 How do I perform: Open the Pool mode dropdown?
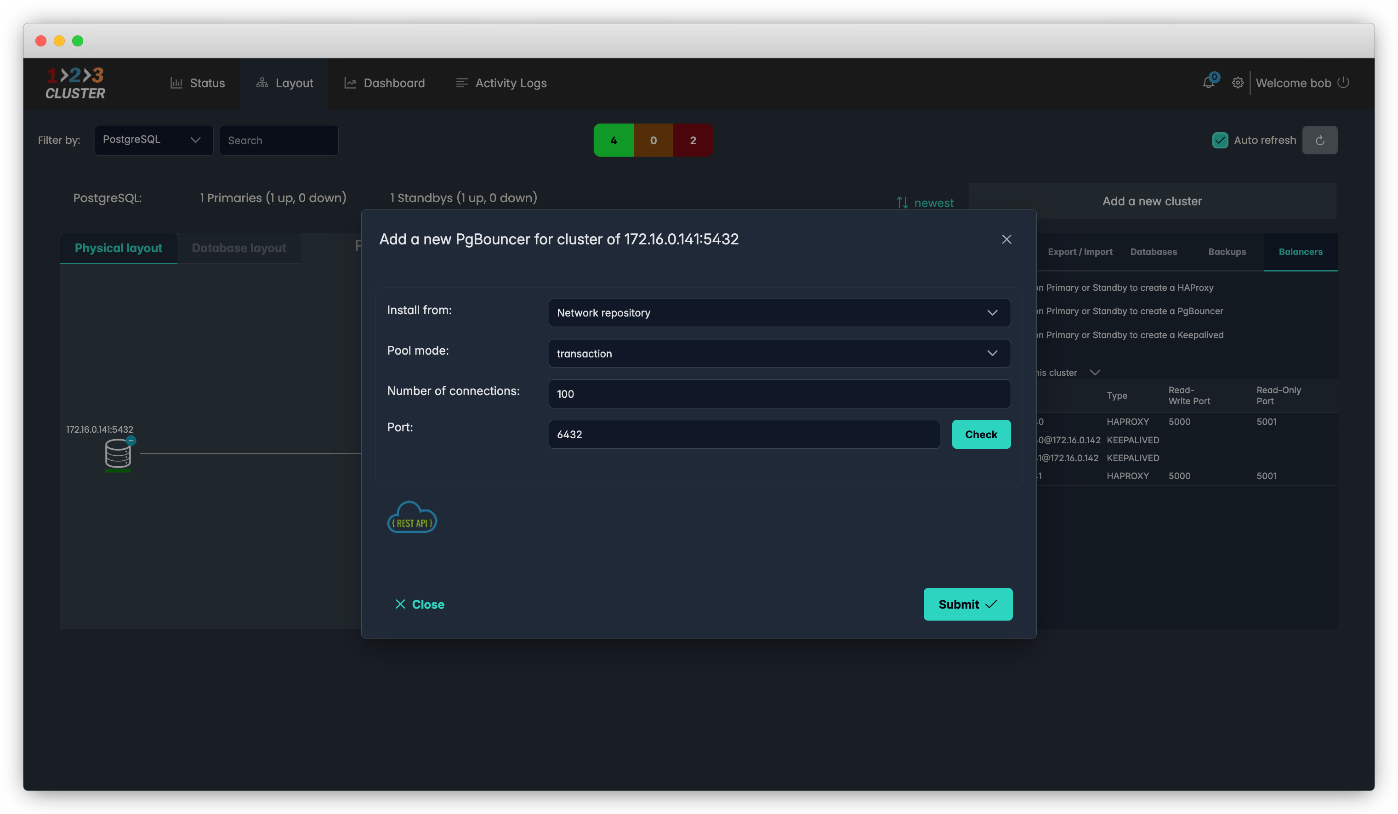point(779,353)
